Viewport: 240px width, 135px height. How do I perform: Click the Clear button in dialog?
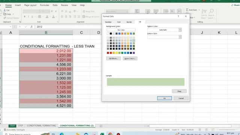(x=179, y=91)
